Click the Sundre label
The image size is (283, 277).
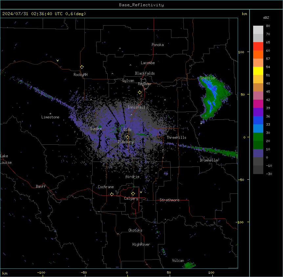[x=96, y=129]
